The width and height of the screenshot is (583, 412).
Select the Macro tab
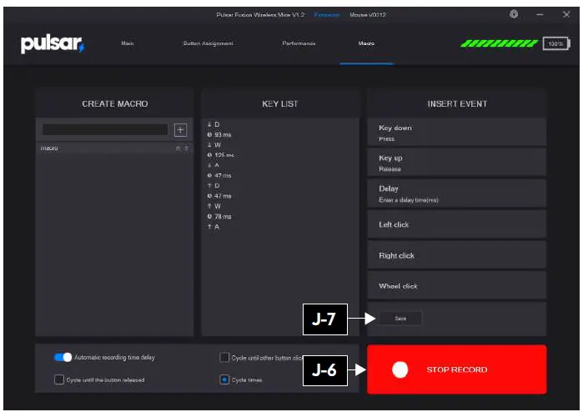pos(366,43)
